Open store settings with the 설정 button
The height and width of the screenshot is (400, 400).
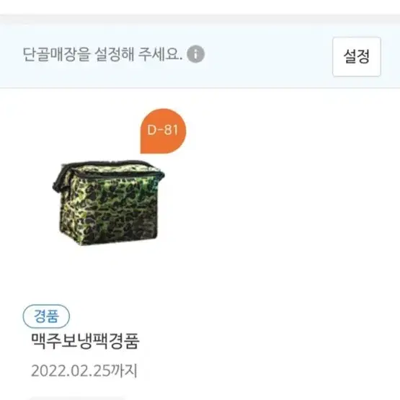click(x=356, y=56)
